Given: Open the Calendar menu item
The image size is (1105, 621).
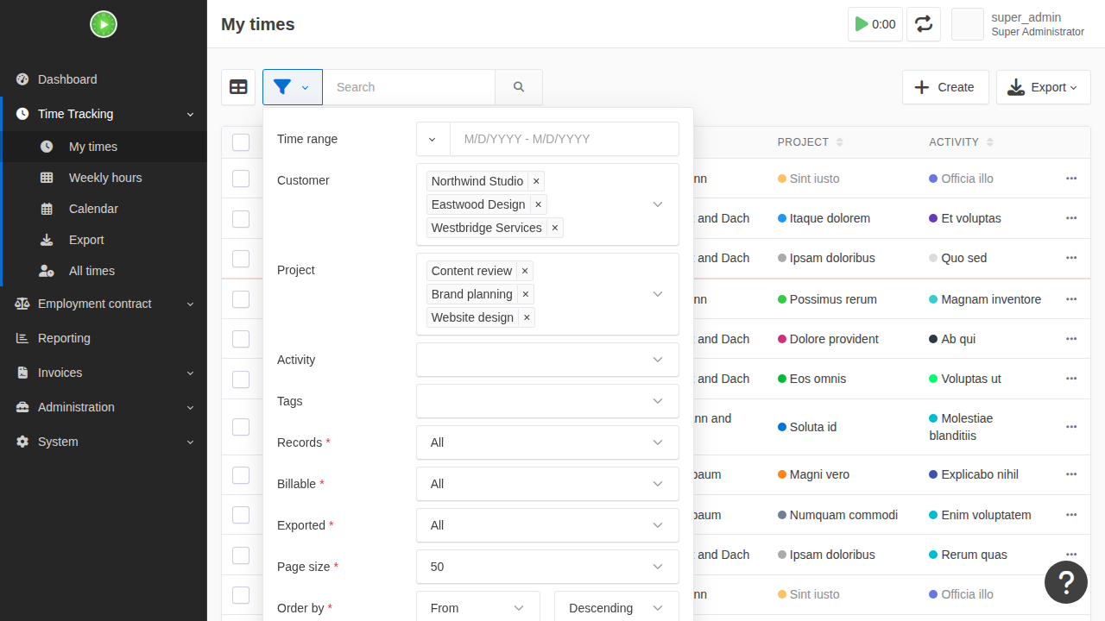Looking at the screenshot, I should click(104, 209).
